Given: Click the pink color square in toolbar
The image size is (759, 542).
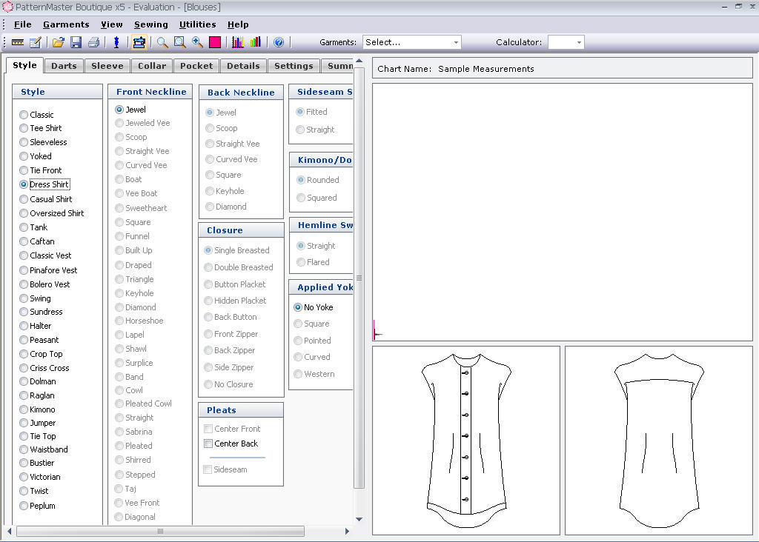Looking at the screenshot, I should (215, 42).
